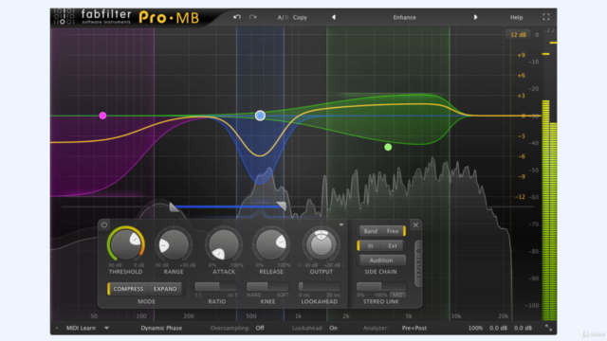Click right side chain range handle

282,206
